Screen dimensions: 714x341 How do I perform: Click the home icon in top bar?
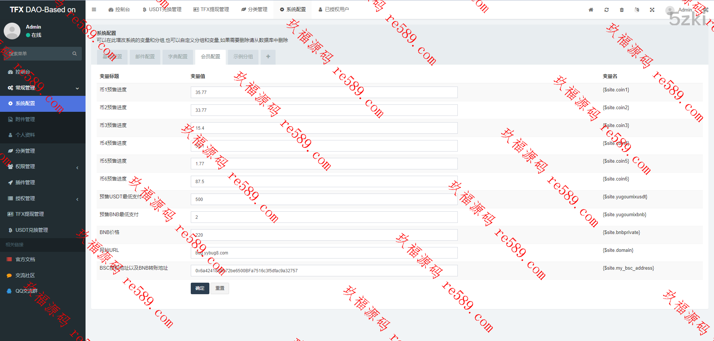(591, 10)
